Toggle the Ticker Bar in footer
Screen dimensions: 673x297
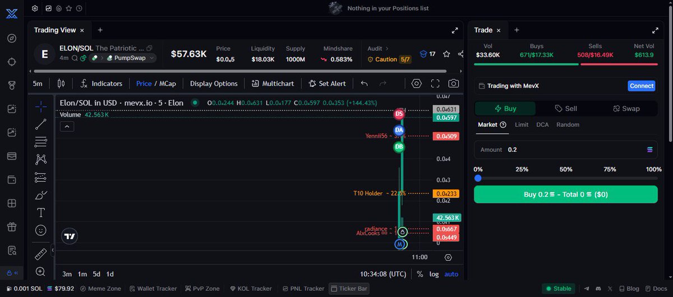(348, 289)
